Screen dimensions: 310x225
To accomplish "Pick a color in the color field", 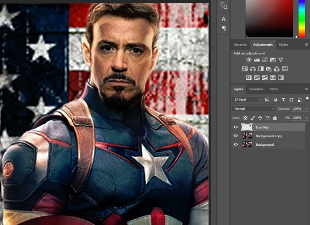I will [x=269, y=19].
